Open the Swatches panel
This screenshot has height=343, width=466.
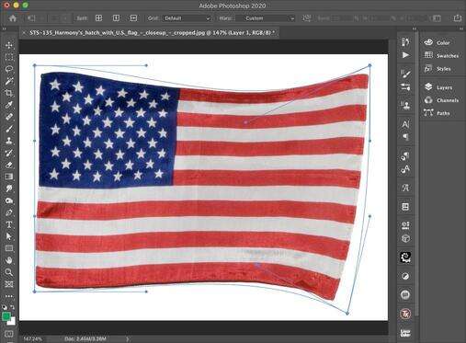pos(441,55)
